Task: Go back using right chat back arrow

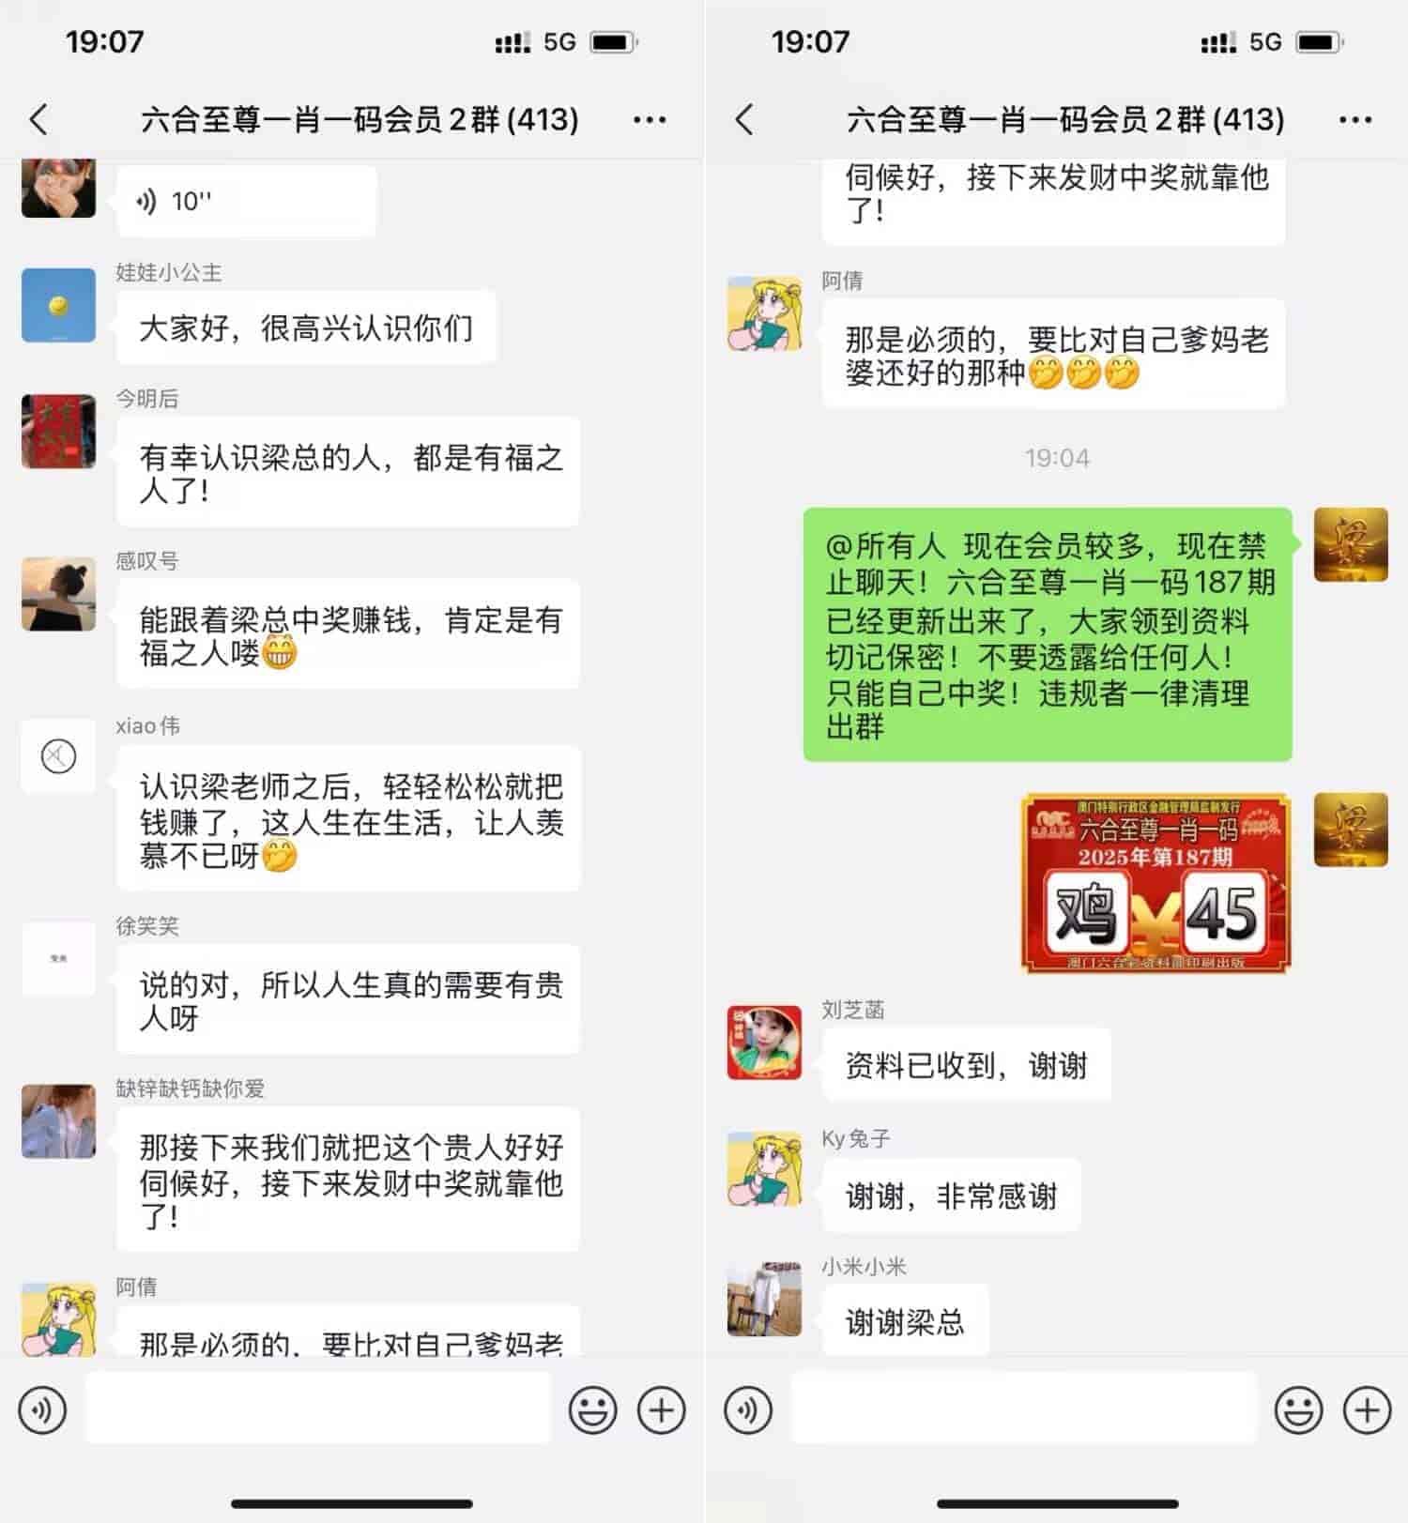Action: click(744, 120)
